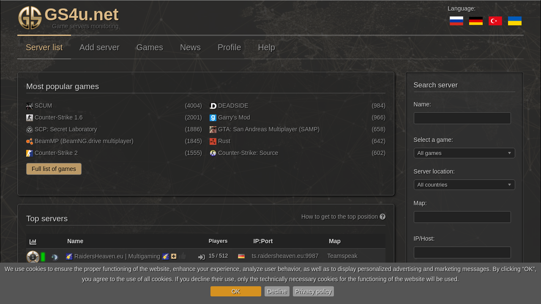The image size is (541, 304).
Task: Open the Server list tab
Action: coord(44,47)
